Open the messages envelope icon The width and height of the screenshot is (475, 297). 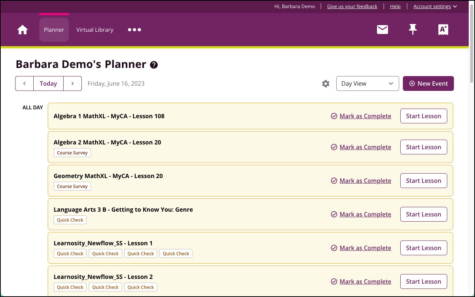[x=382, y=30]
